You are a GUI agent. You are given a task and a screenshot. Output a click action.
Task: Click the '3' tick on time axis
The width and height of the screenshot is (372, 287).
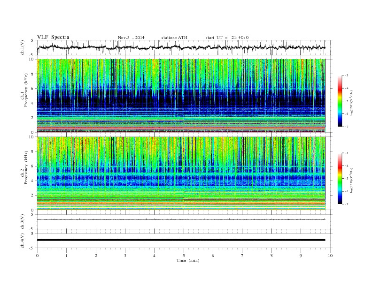click(x=125, y=256)
